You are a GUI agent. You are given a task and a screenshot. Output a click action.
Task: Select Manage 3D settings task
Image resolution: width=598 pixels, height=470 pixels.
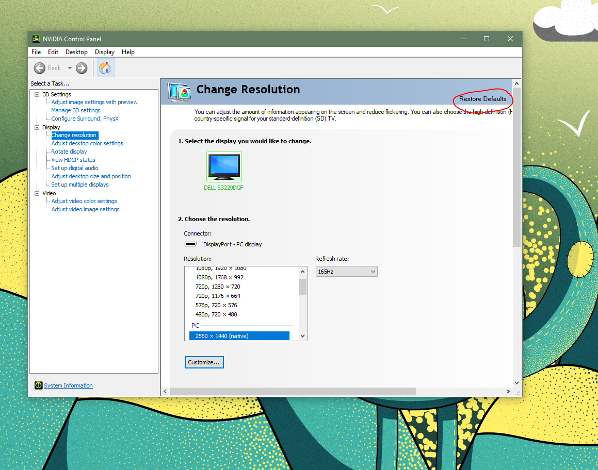click(76, 110)
